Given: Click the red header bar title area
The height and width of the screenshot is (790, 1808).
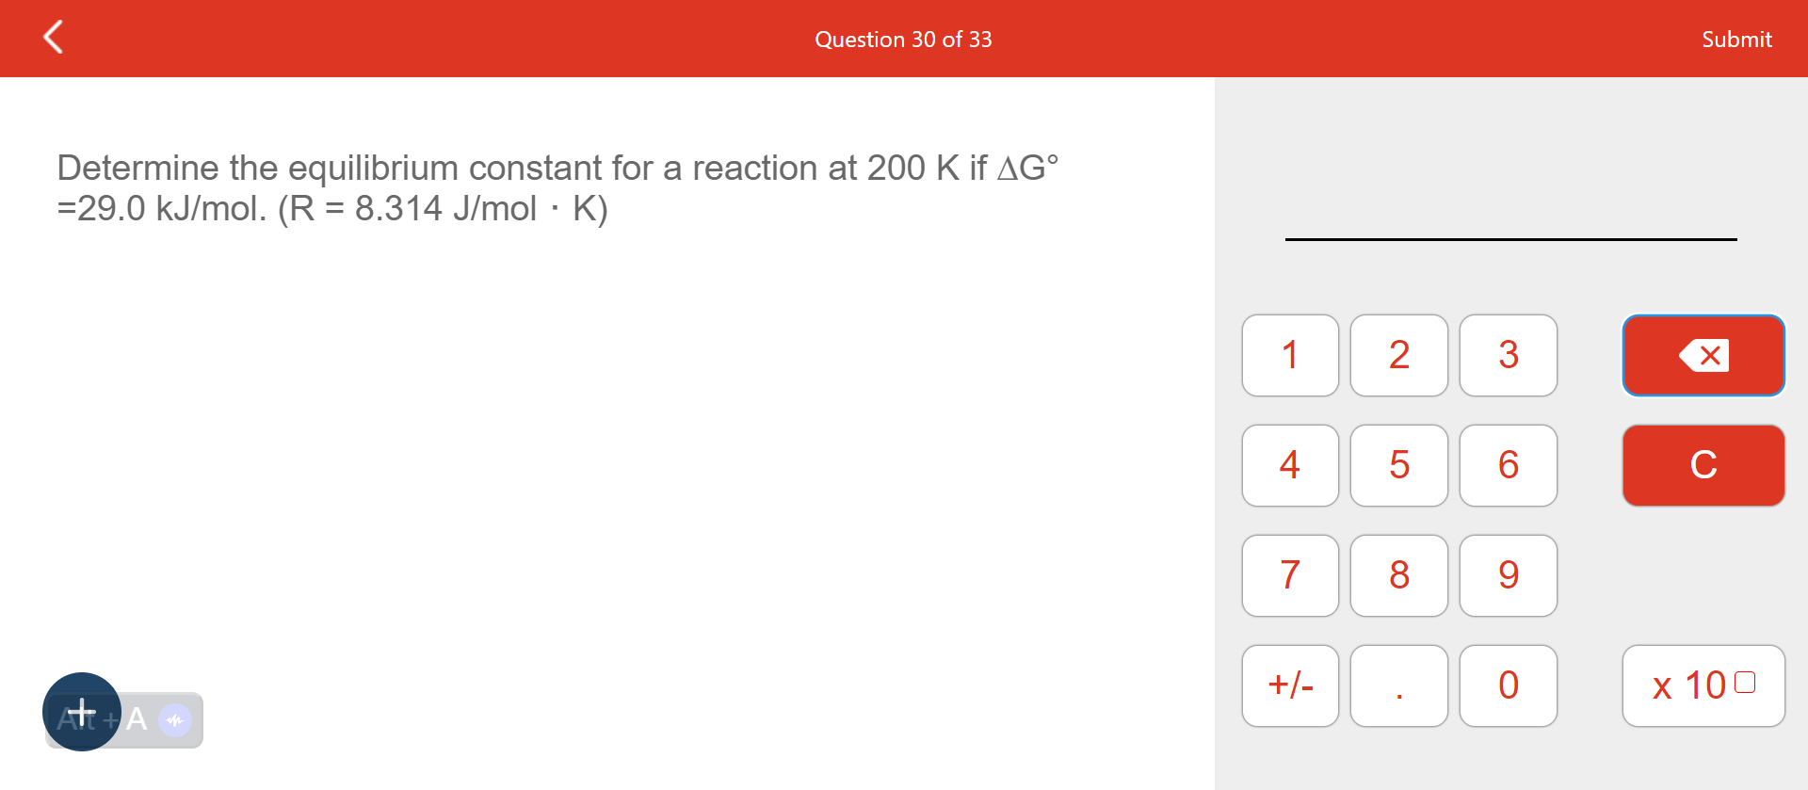Looking at the screenshot, I should [x=903, y=39].
